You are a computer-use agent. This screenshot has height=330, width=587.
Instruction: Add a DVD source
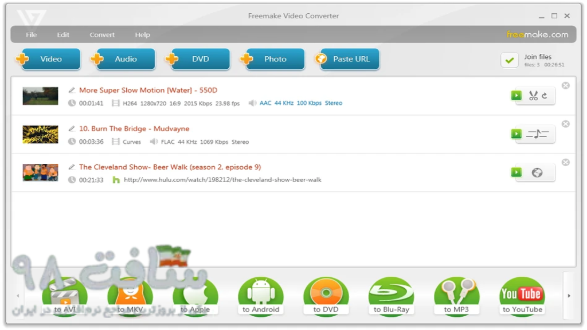[x=198, y=59]
